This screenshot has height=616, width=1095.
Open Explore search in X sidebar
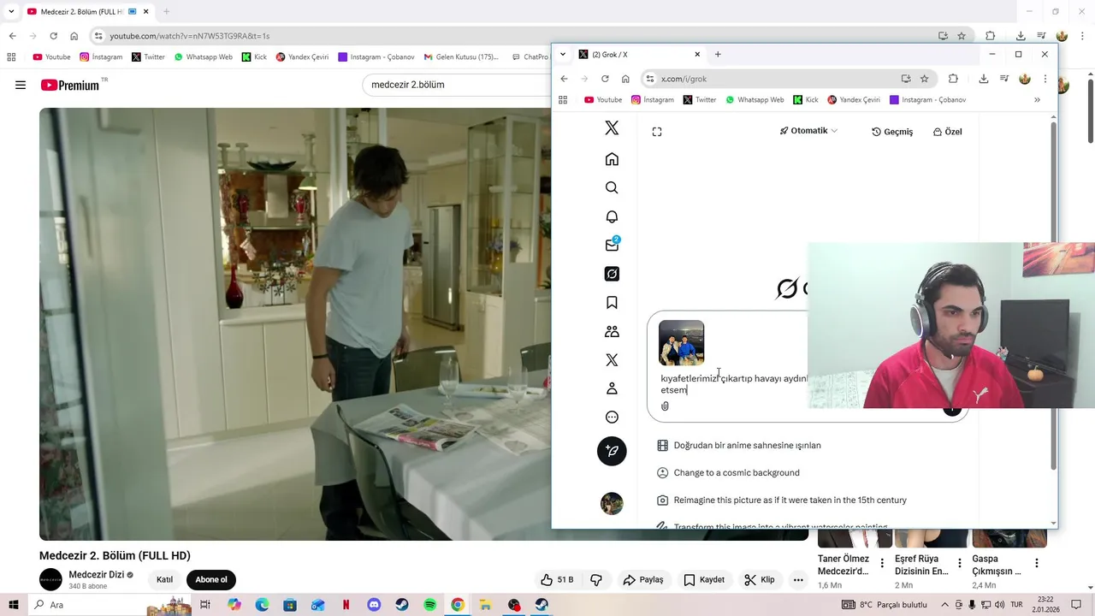pos(612,187)
